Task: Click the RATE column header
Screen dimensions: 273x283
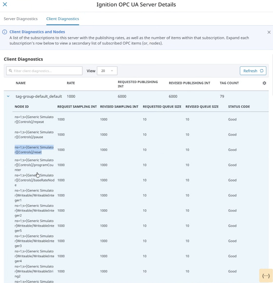Action: click(x=71, y=83)
